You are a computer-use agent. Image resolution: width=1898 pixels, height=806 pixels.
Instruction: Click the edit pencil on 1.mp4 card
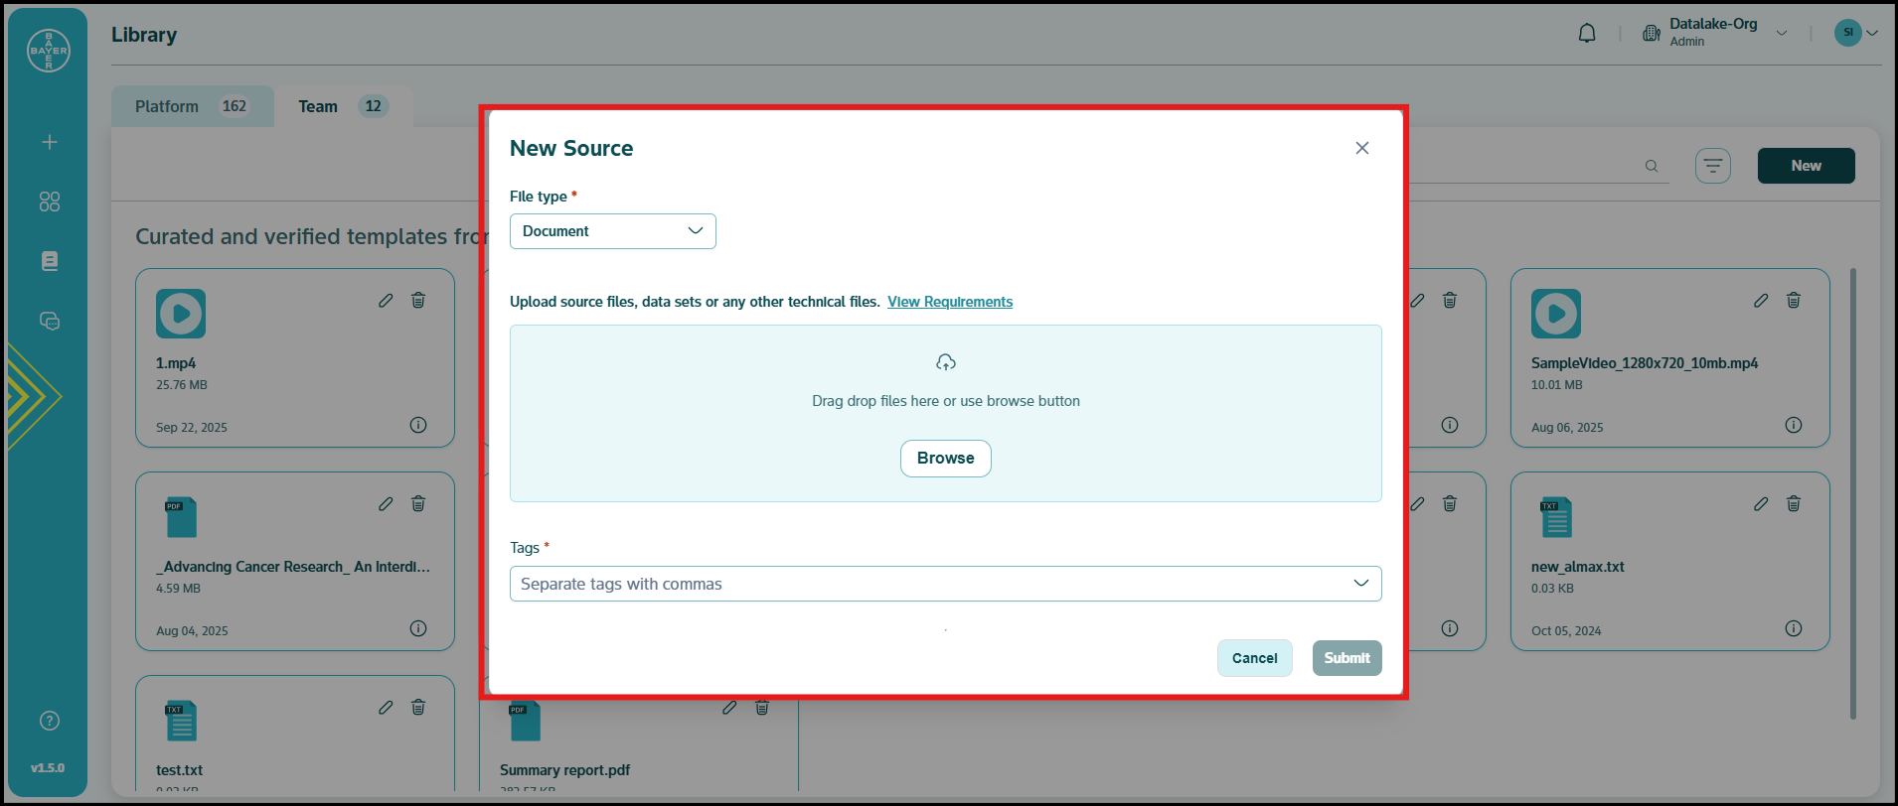click(386, 300)
